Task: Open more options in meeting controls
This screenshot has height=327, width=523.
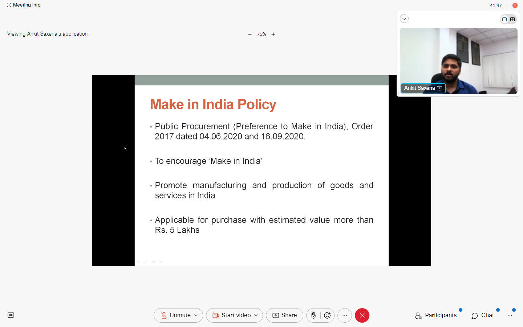Action: coord(345,315)
